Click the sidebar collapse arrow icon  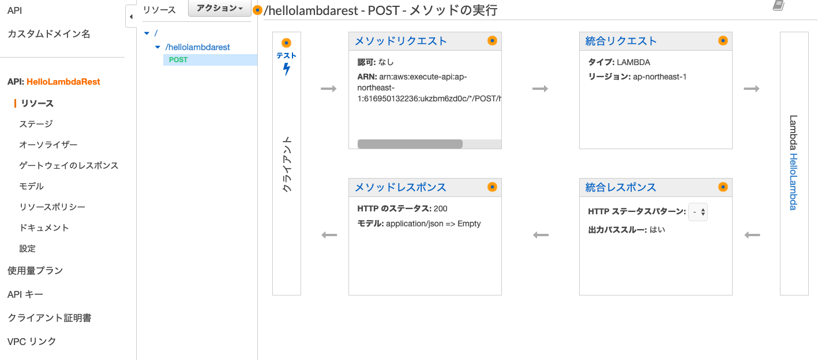[130, 16]
